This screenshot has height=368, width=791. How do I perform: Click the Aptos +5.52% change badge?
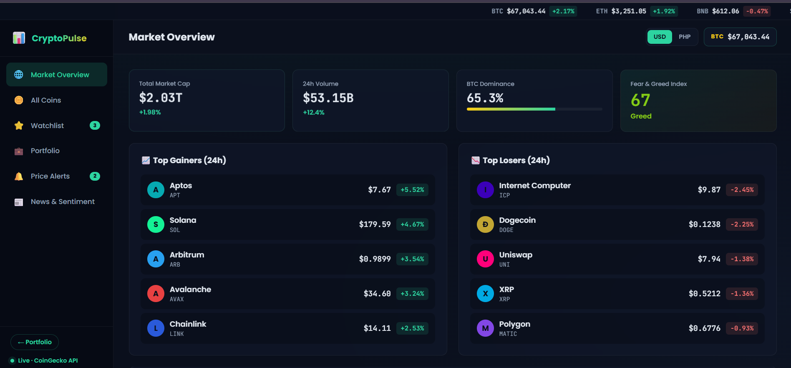click(x=412, y=190)
